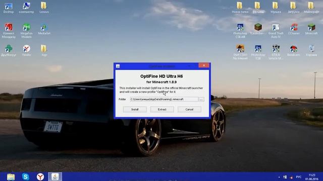Open the taskbar clock showing 11:23
This screenshot has height=181, width=323.
[312, 177]
